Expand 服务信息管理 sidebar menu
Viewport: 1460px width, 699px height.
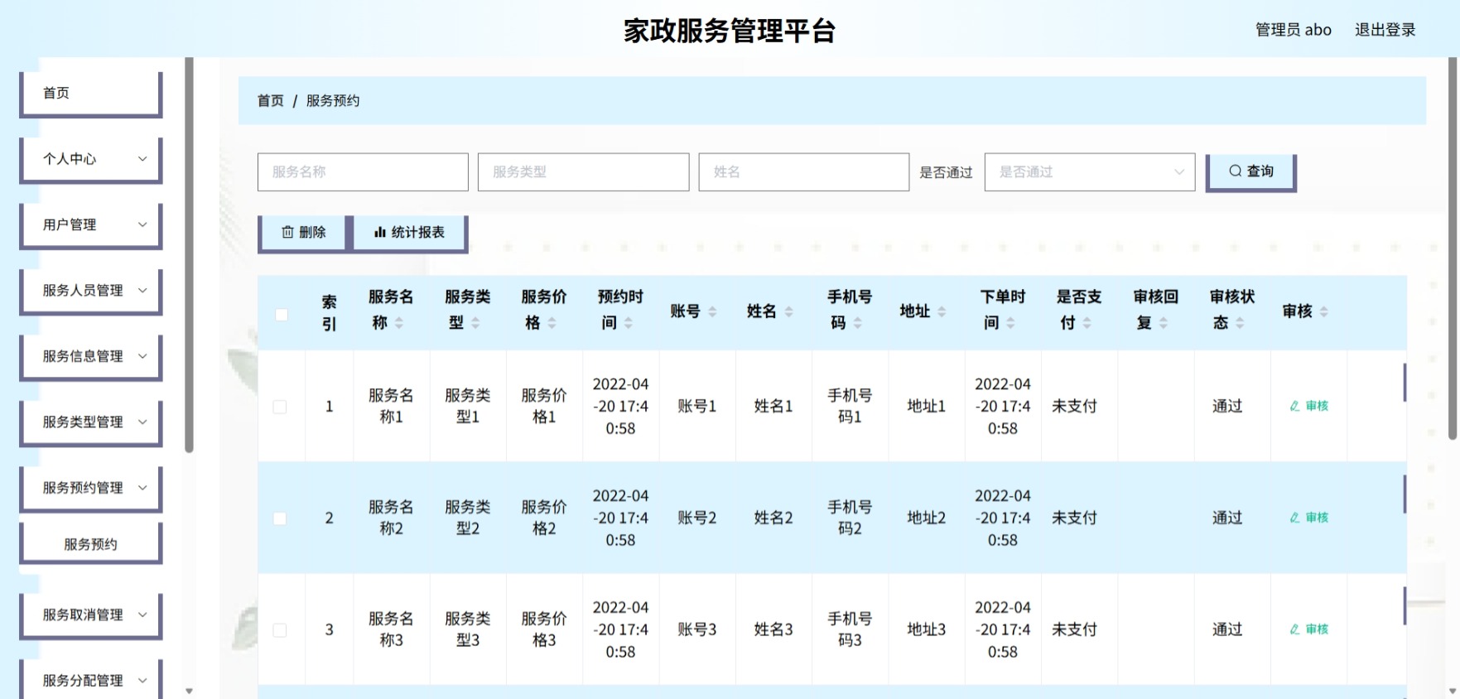tap(91, 357)
